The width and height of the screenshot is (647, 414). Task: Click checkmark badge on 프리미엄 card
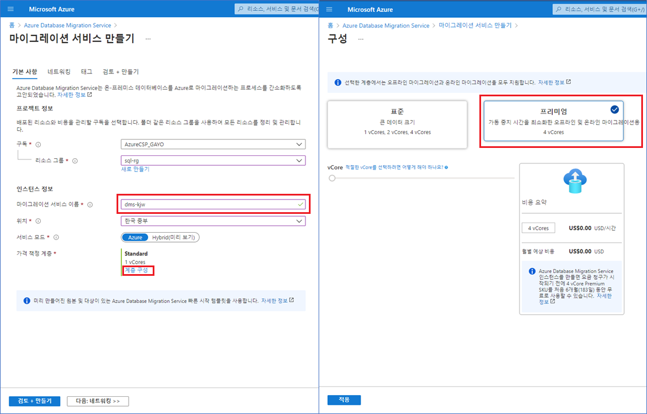[614, 109]
